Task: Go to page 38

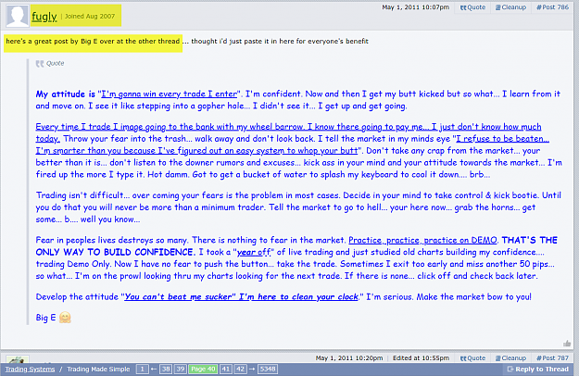Action: coord(166,369)
